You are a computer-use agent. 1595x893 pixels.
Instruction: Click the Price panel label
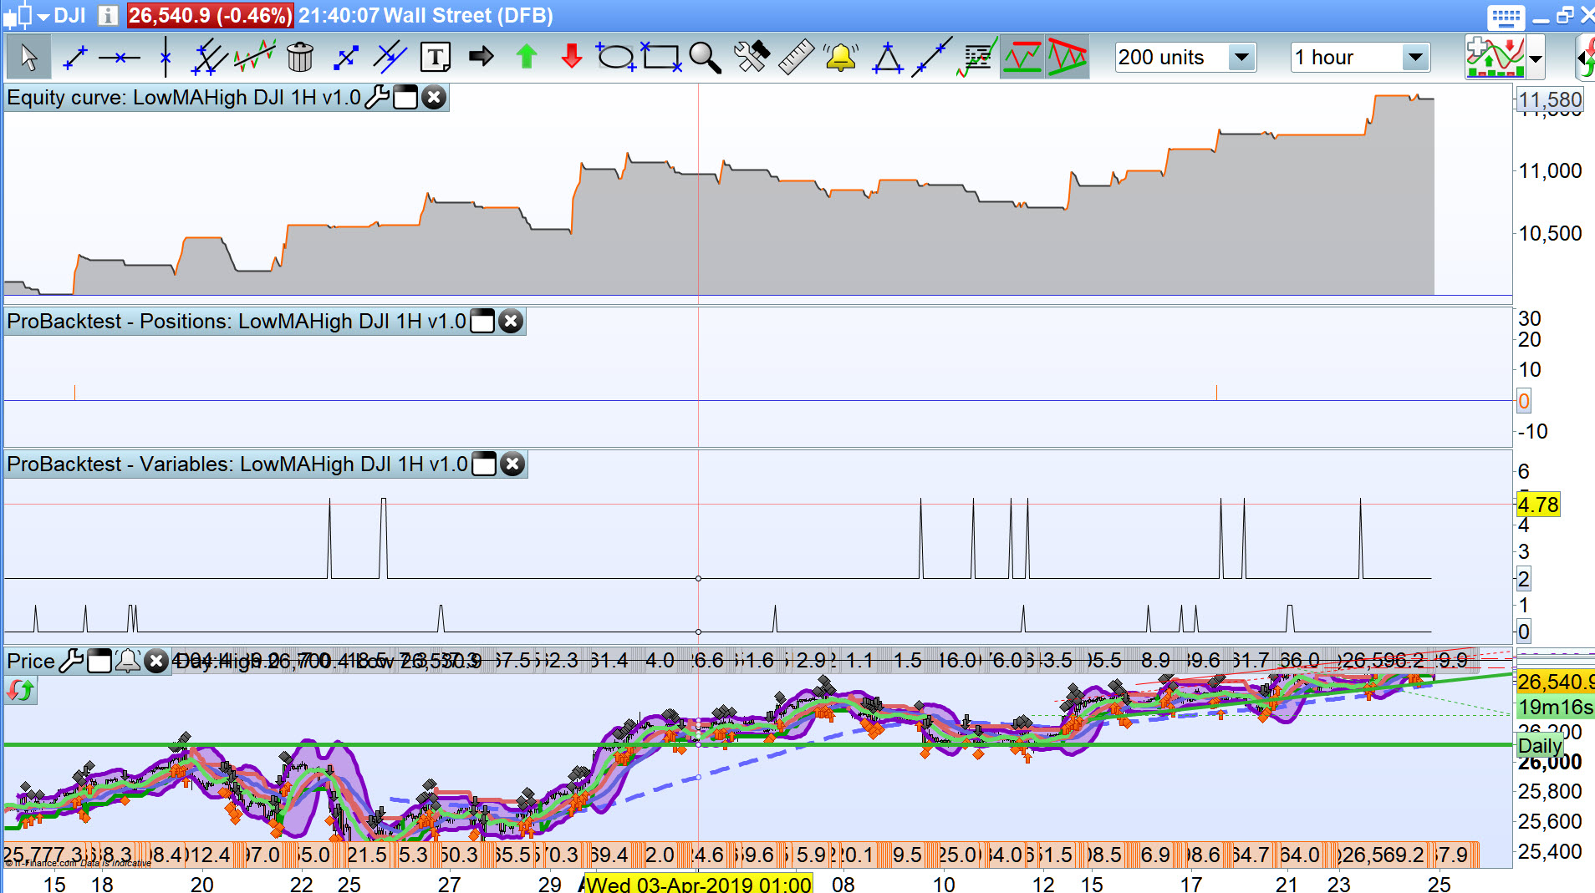pos(31,662)
